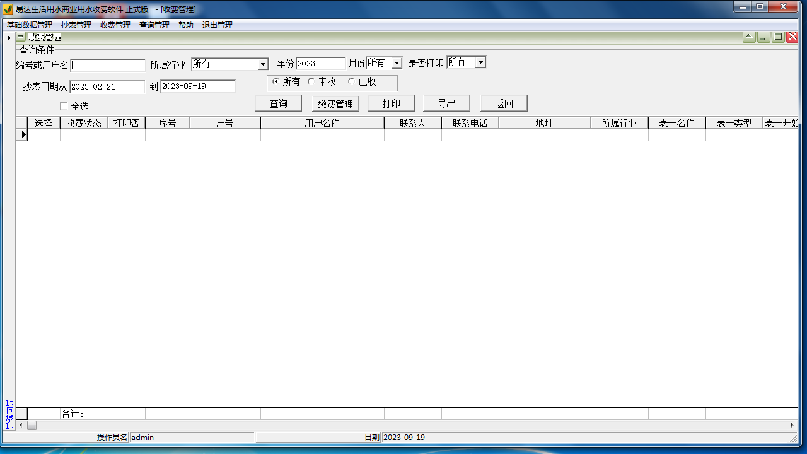Click the collapse icon beside 收费管理 panel title
Image resolution: width=807 pixels, height=454 pixels.
[x=21, y=37]
